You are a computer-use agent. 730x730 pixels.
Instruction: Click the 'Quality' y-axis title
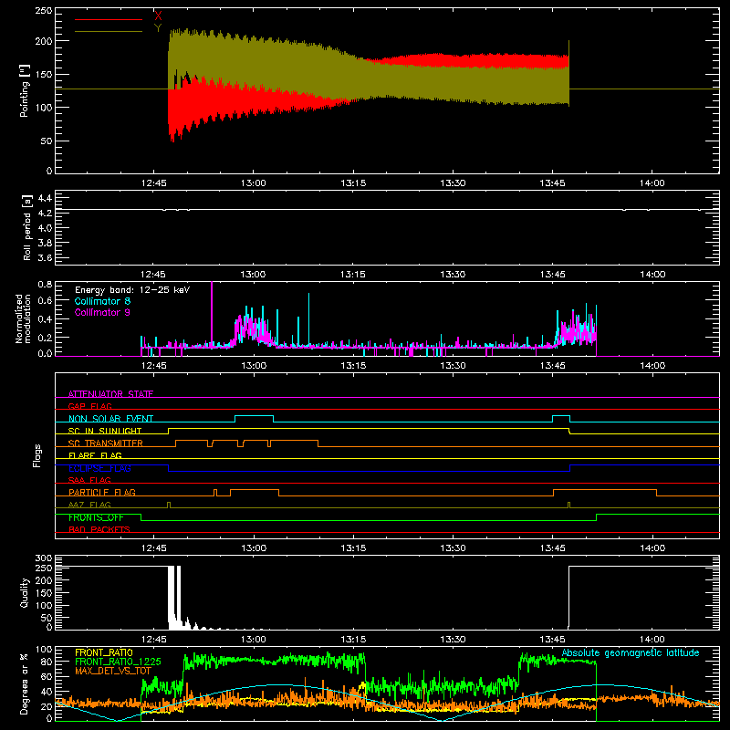[x=25, y=592]
